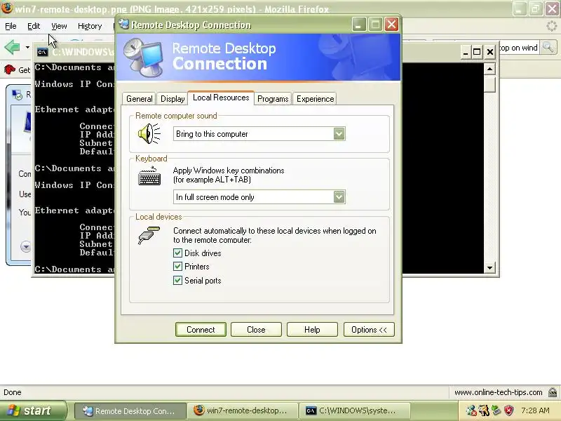Click the local devices cable icon
This screenshot has width=561, height=421.
click(149, 235)
